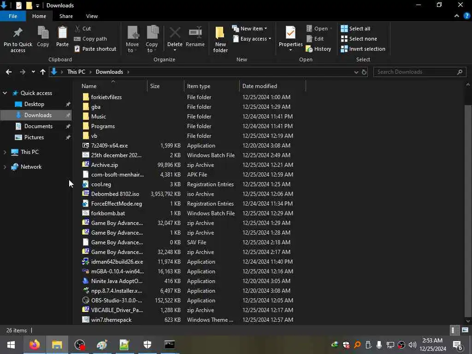Image resolution: width=472 pixels, height=354 pixels.
Task: Click Select all
Action: click(x=355, y=29)
